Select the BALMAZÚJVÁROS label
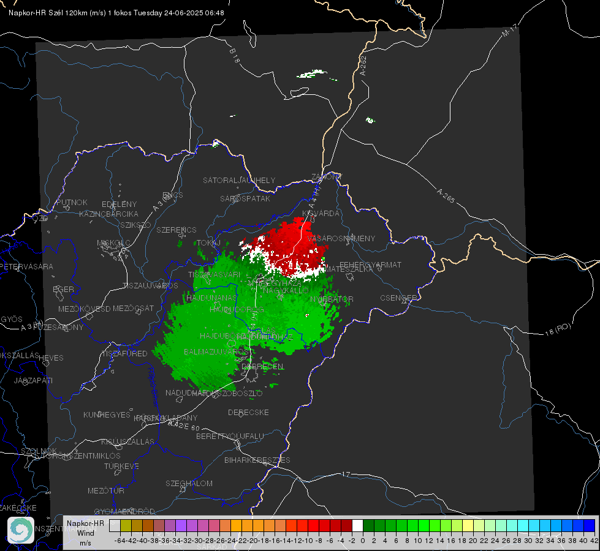 pos(216,352)
